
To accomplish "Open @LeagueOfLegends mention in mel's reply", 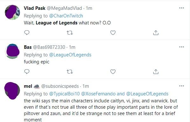I will pos(147,94).
